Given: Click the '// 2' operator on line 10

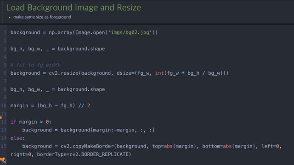Looking at the screenshot, I should [84, 106].
